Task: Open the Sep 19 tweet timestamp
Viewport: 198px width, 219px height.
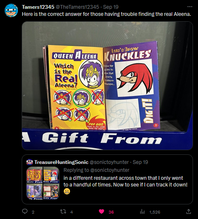Action: click(x=111, y=7)
